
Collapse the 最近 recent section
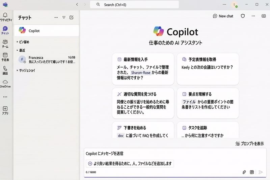[21, 50]
